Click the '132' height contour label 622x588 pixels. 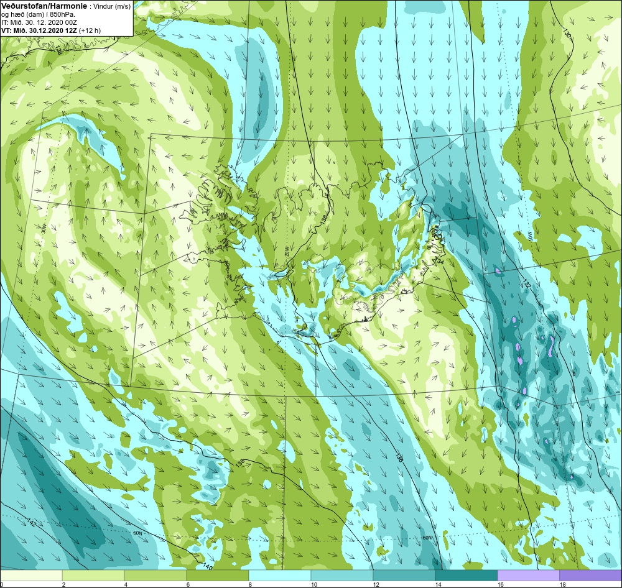click(x=526, y=284)
